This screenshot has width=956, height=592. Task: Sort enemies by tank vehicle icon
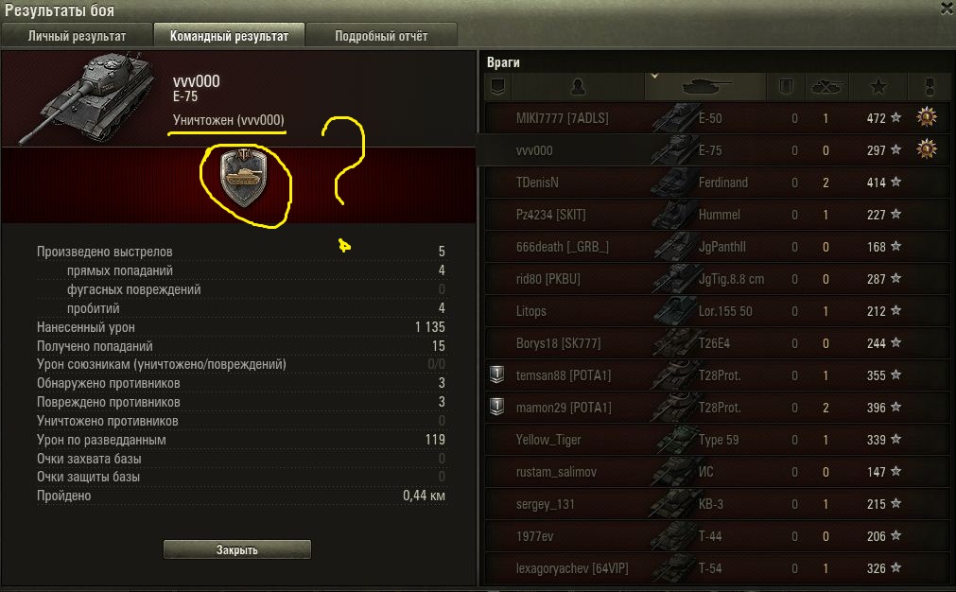(x=705, y=87)
